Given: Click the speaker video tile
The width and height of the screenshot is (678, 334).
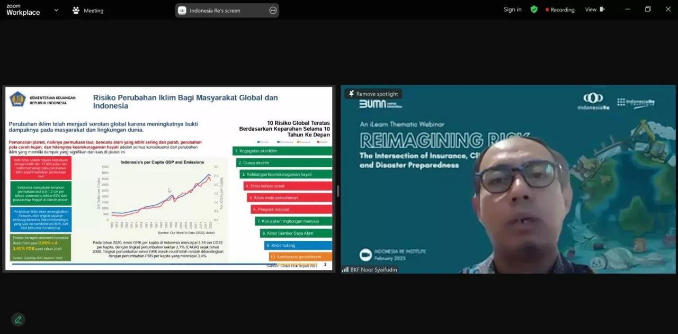Looking at the screenshot, I should pos(508,179).
